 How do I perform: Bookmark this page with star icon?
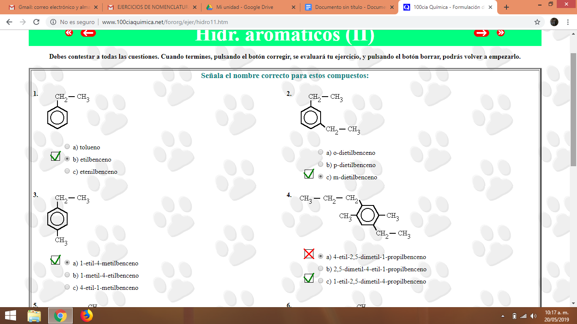(537, 22)
